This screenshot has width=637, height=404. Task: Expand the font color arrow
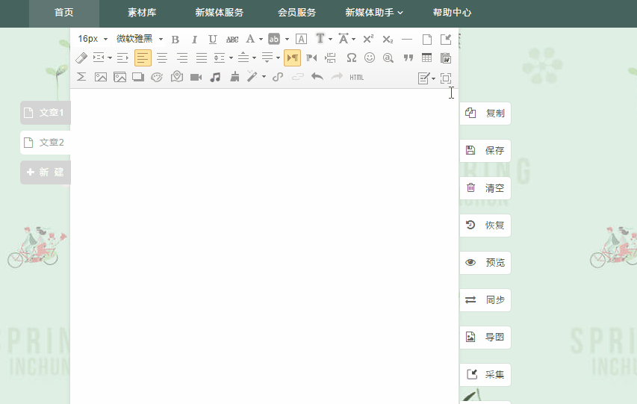(x=261, y=40)
